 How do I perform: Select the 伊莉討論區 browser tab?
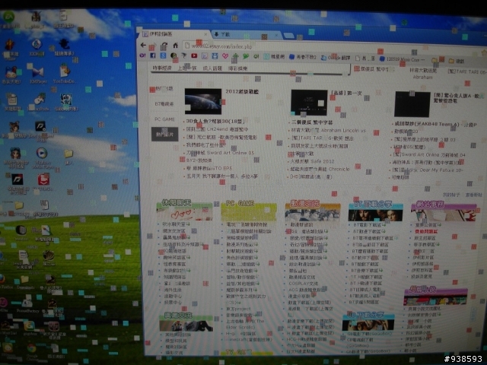tap(176, 33)
